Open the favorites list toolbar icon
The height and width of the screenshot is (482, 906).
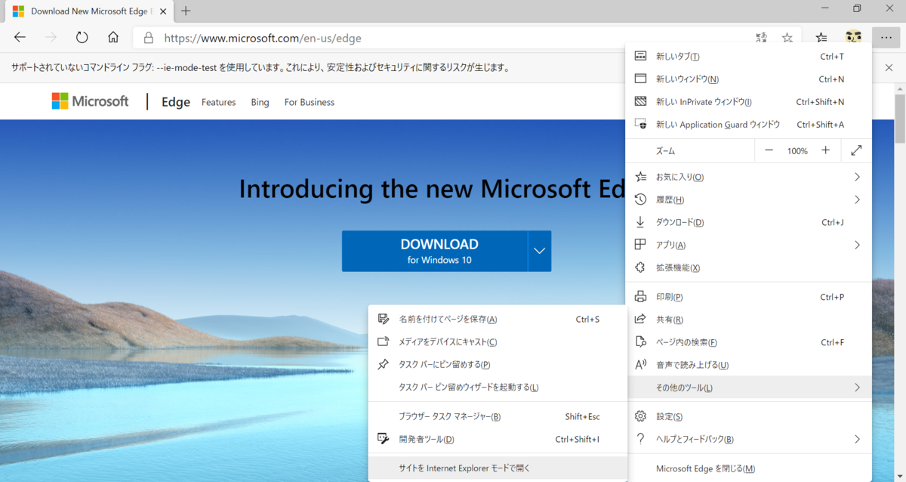[x=821, y=37]
